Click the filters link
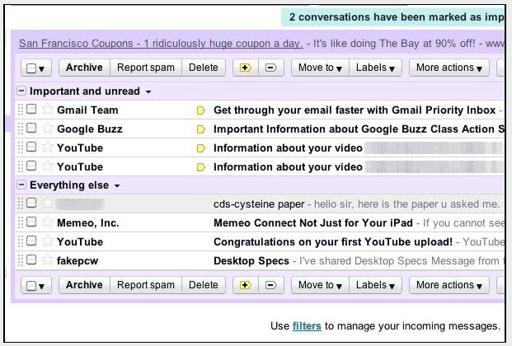512x346 pixels. (306, 325)
